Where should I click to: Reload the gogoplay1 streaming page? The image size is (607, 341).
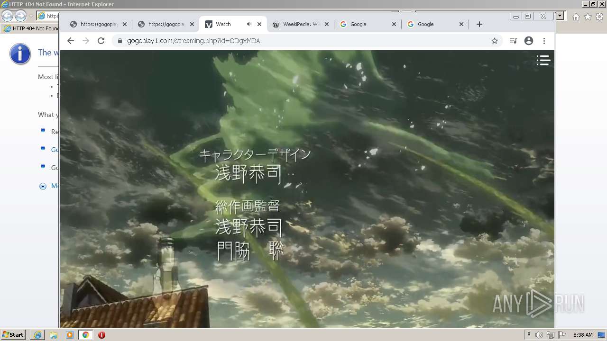pos(101,41)
